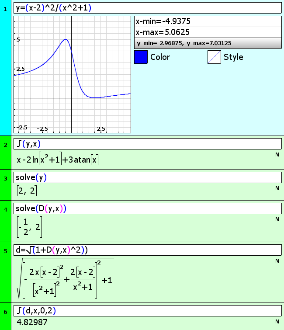
Task: Click the solve(D(y,x)) input field
Action: coord(147,208)
